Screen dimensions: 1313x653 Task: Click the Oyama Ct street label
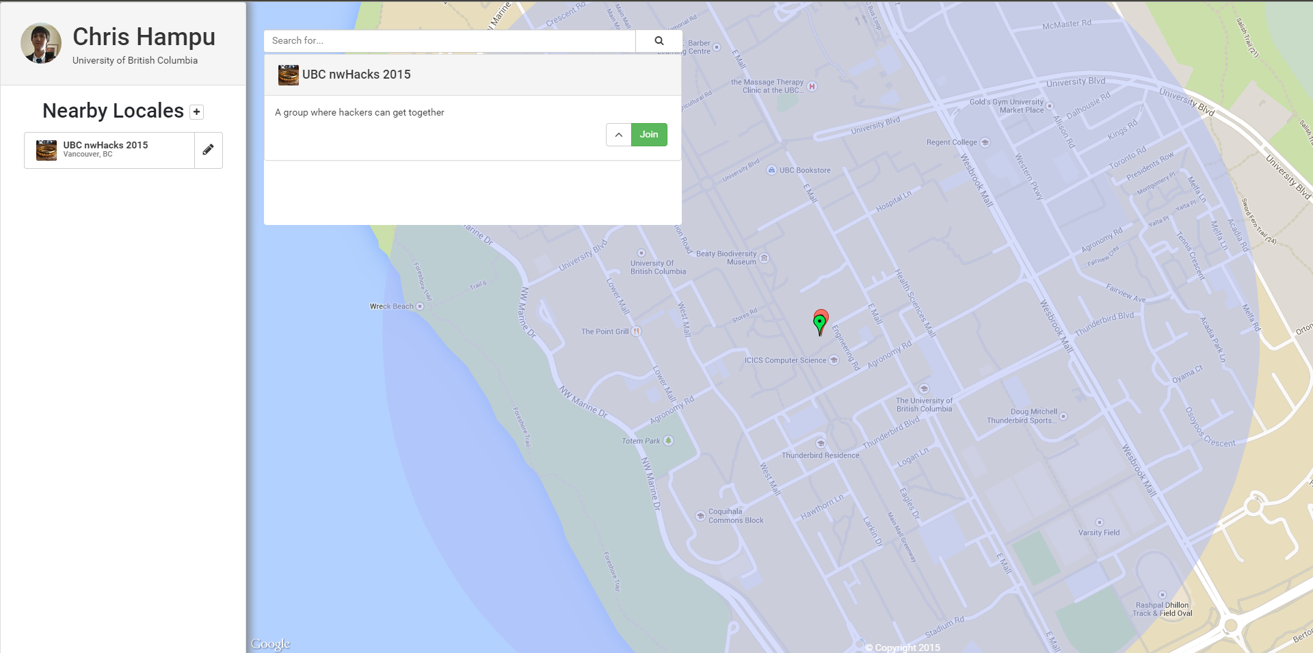(x=1187, y=374)
